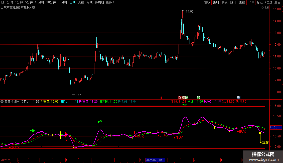Select the 60分钟 period

[x=63, y=2]
